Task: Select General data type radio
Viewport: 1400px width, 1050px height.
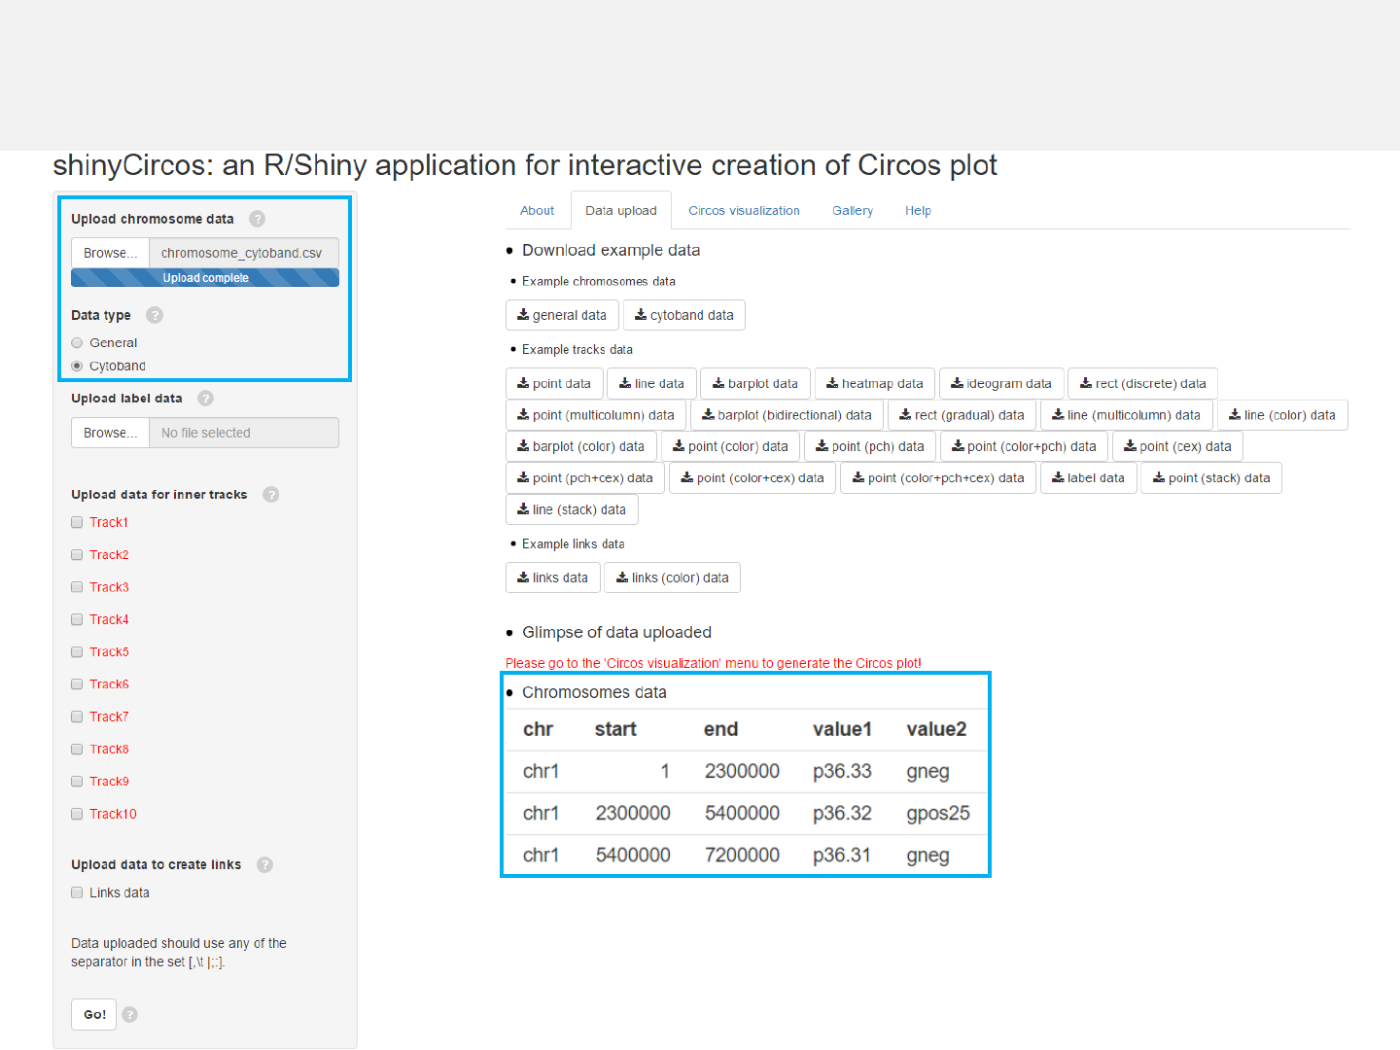Action: coord(77,342)
